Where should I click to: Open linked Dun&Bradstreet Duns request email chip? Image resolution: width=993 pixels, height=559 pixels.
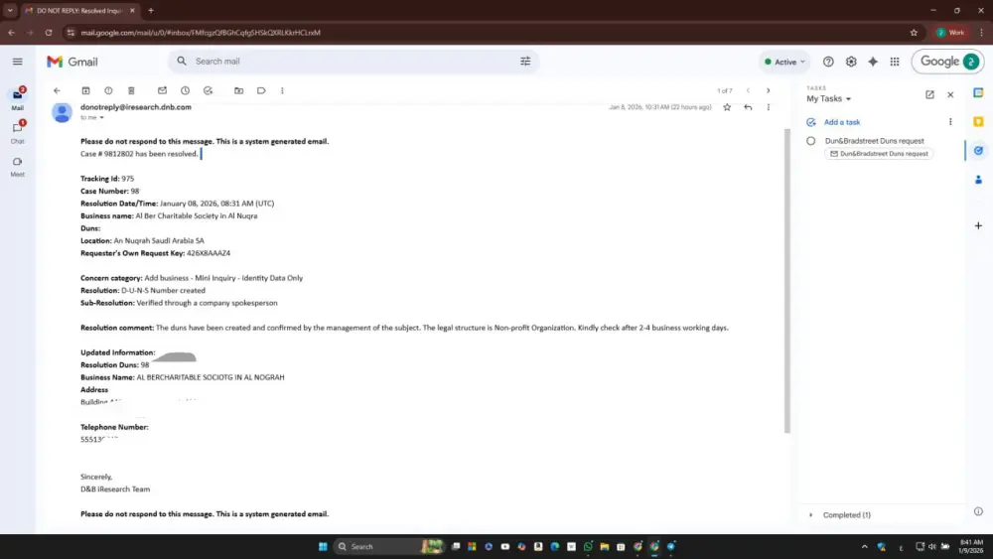coord(879,154)
